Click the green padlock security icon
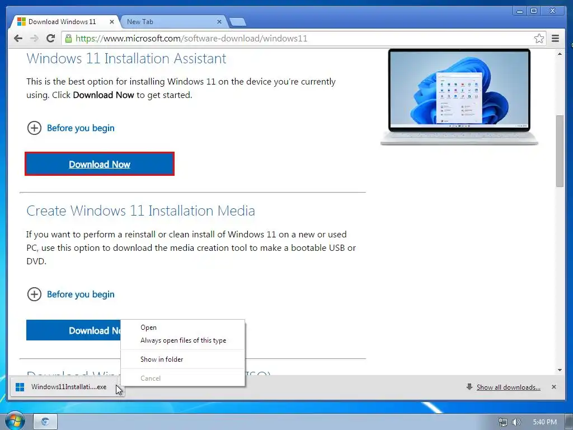573x430 pixels. pyautogui.click(x=68, y=39)
